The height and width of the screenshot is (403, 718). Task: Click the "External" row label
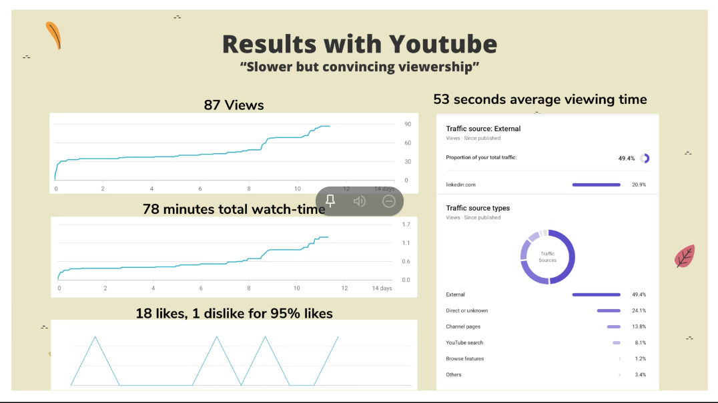click(455, 294)
